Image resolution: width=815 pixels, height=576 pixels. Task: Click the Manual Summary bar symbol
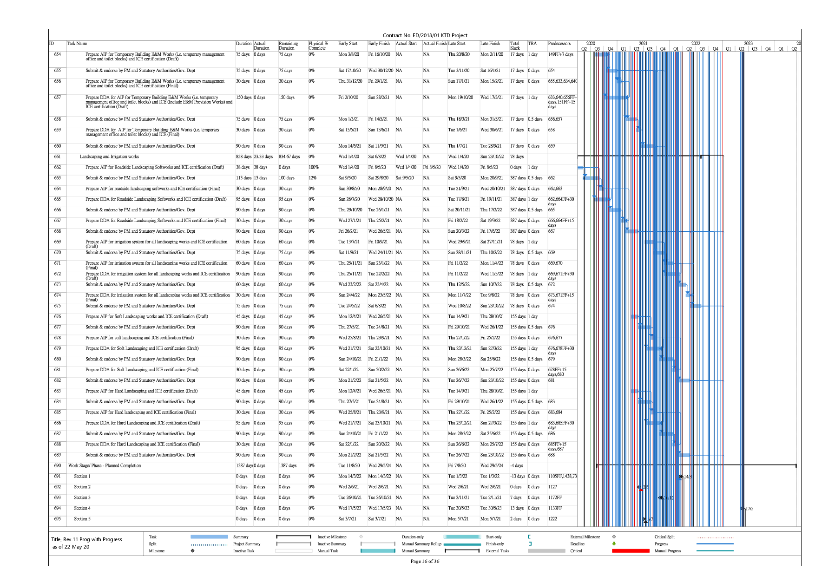[x=462, y=551]
